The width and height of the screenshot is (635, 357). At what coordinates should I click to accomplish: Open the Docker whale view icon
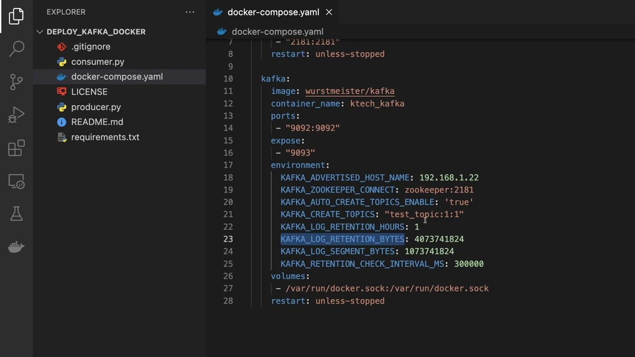(16, 246)
